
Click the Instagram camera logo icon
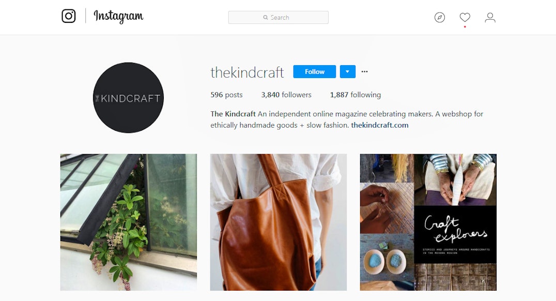(68, 16)
